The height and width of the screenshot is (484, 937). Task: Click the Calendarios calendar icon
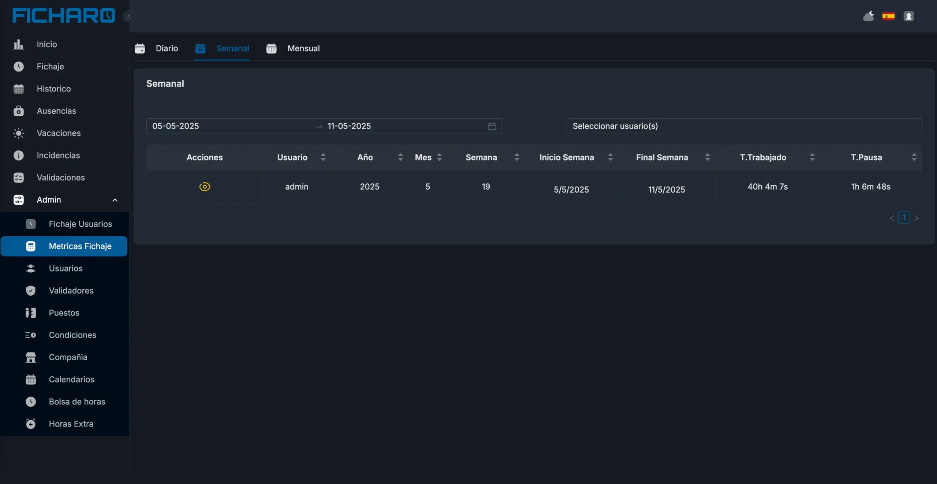pyautogui.click(x=31, y=380)
